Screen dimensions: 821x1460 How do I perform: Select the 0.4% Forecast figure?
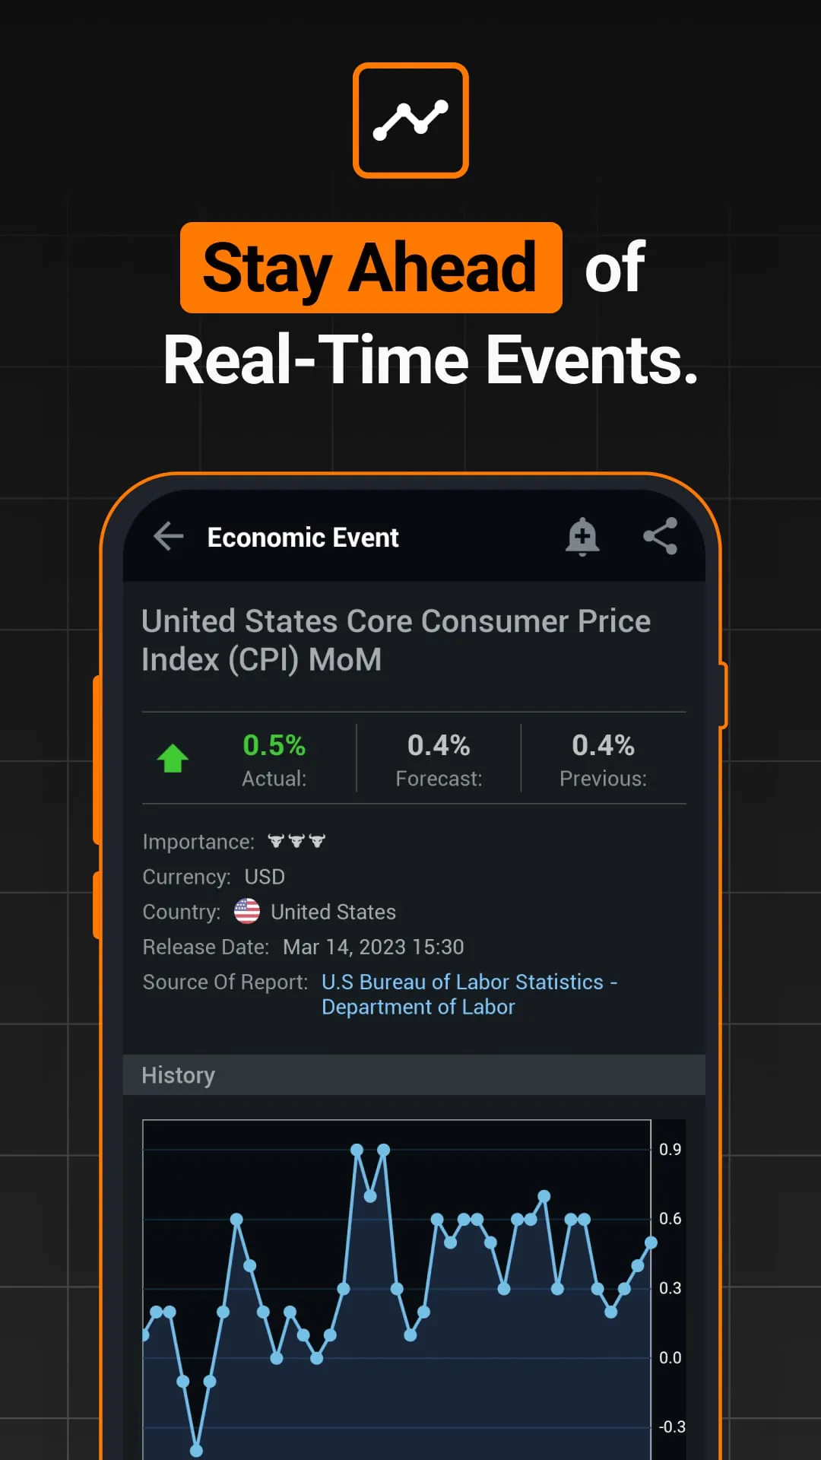tap(439, 746)
